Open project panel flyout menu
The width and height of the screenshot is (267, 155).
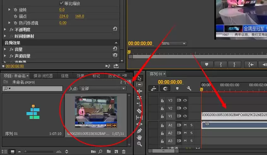coord(125,75)
